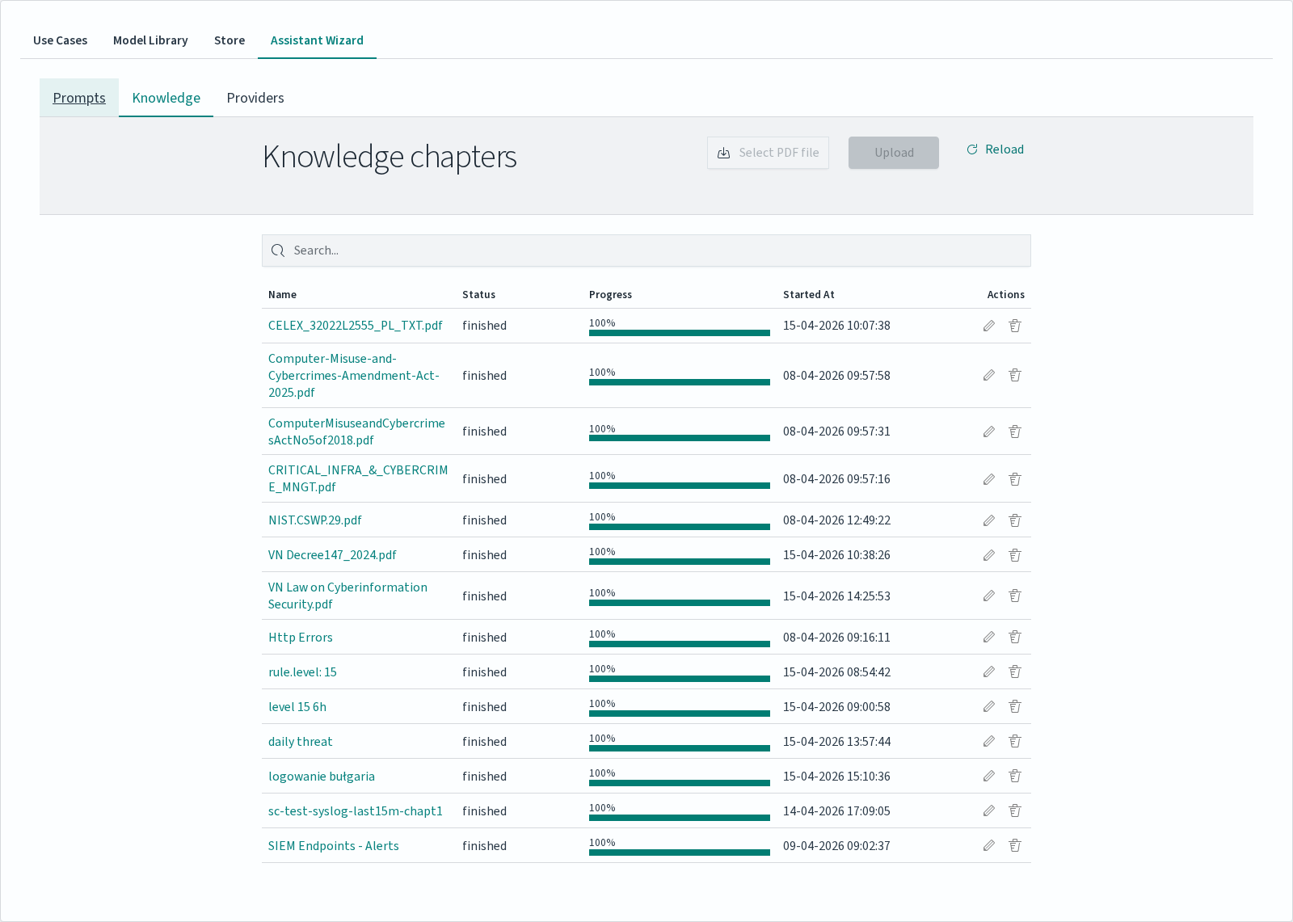
Task: Open the level 15 6h chapter link
Action: tap(297, 707)
